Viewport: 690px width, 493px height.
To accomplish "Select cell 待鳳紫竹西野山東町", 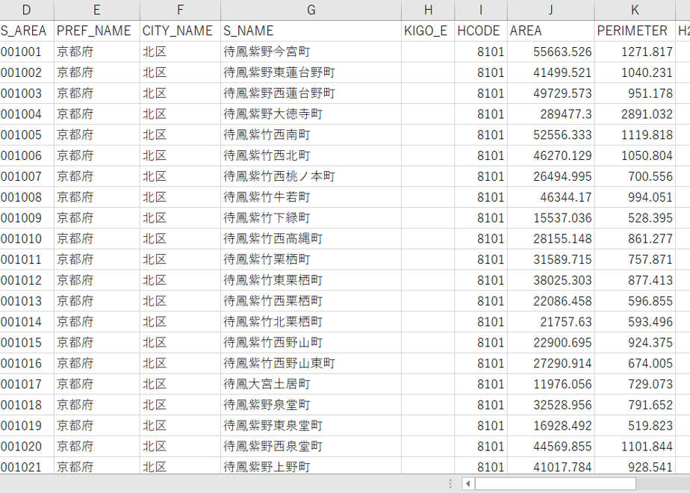I will point(311,363).
